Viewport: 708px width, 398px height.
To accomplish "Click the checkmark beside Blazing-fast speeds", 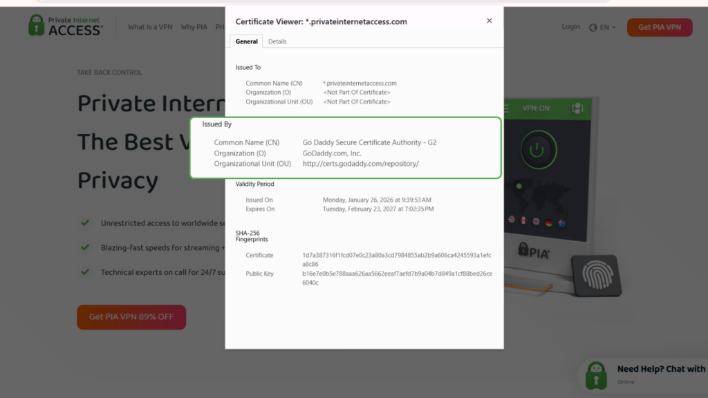I will pyautogui.click(x=85, y=247).
